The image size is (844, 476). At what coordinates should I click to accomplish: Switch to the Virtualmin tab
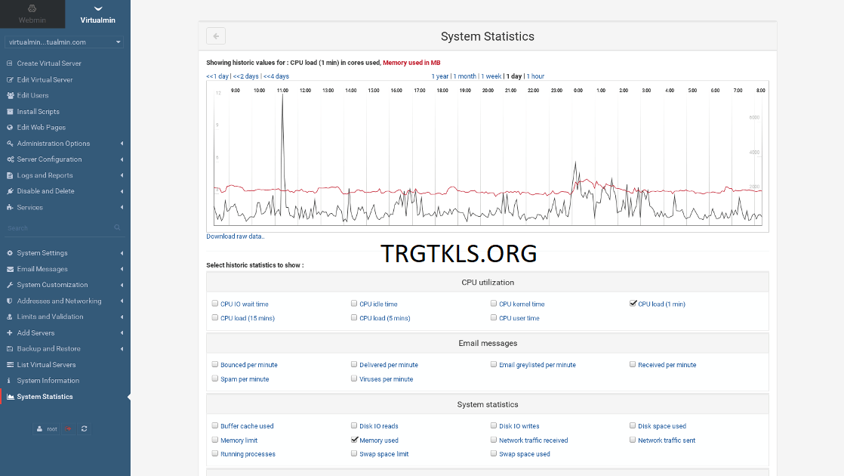click(x=97, y=14)
